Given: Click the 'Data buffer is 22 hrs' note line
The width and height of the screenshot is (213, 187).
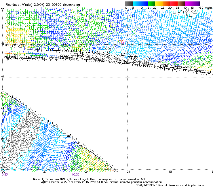Looking at the screenshot, I should pyautogui.click(x=101, y=182).
